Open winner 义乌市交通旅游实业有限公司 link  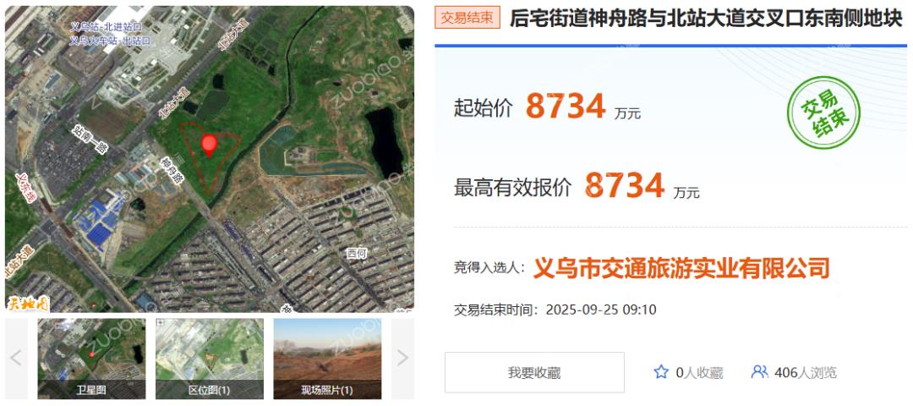click(681, 268)
